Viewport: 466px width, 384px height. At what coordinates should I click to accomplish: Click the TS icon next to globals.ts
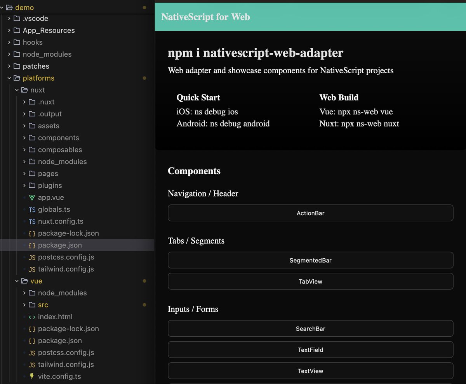(x=32, y=209)
